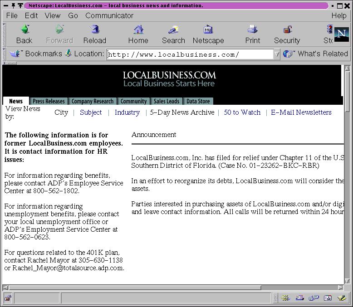Click horizontal scrollbar right arrow
The height and width of the screenshot is (307, 353).
340,288
